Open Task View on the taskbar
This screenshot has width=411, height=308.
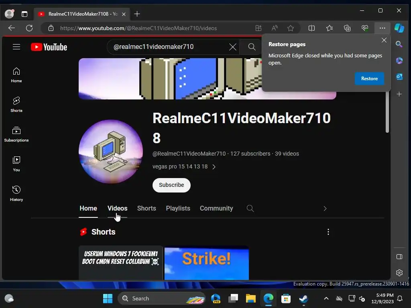click(x=233, y=298)
